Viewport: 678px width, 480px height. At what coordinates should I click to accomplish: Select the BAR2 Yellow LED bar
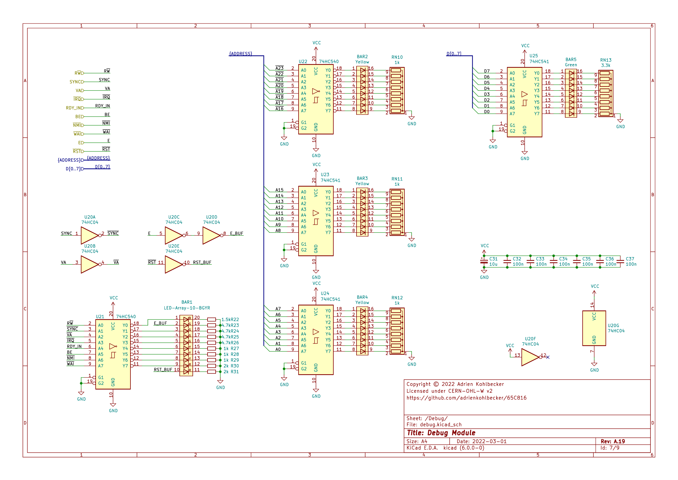[362, 90]
